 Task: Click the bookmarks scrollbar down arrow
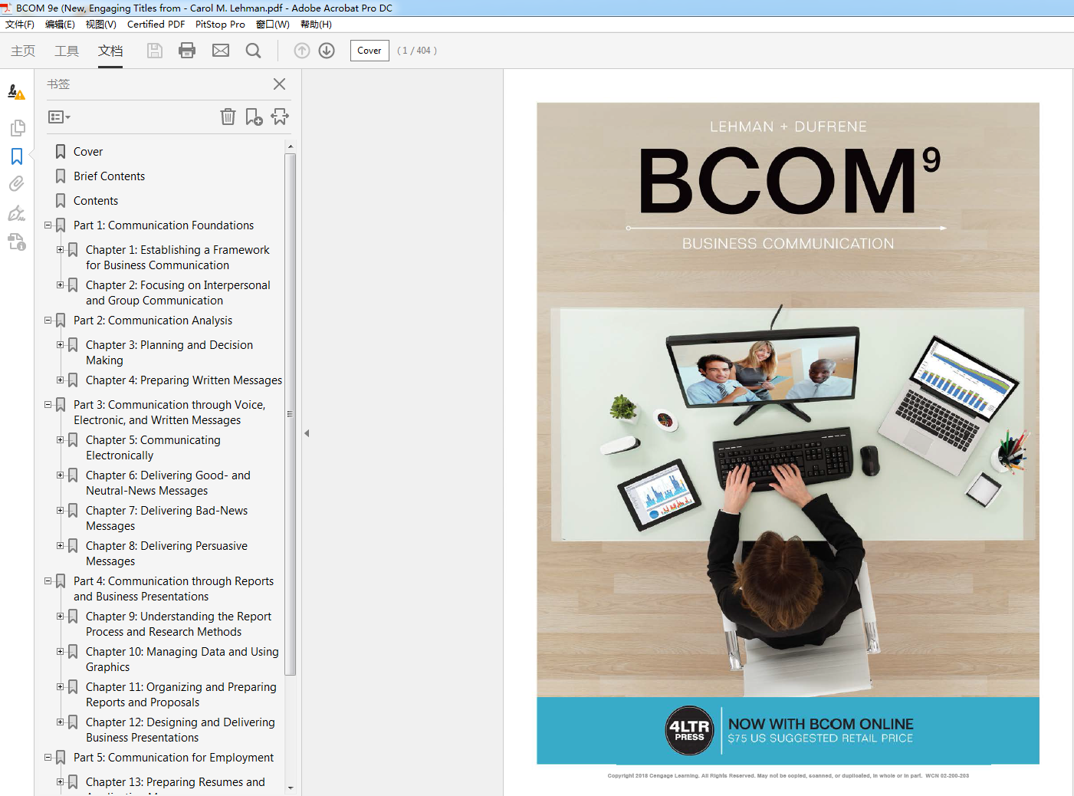(x=291, y=788)
